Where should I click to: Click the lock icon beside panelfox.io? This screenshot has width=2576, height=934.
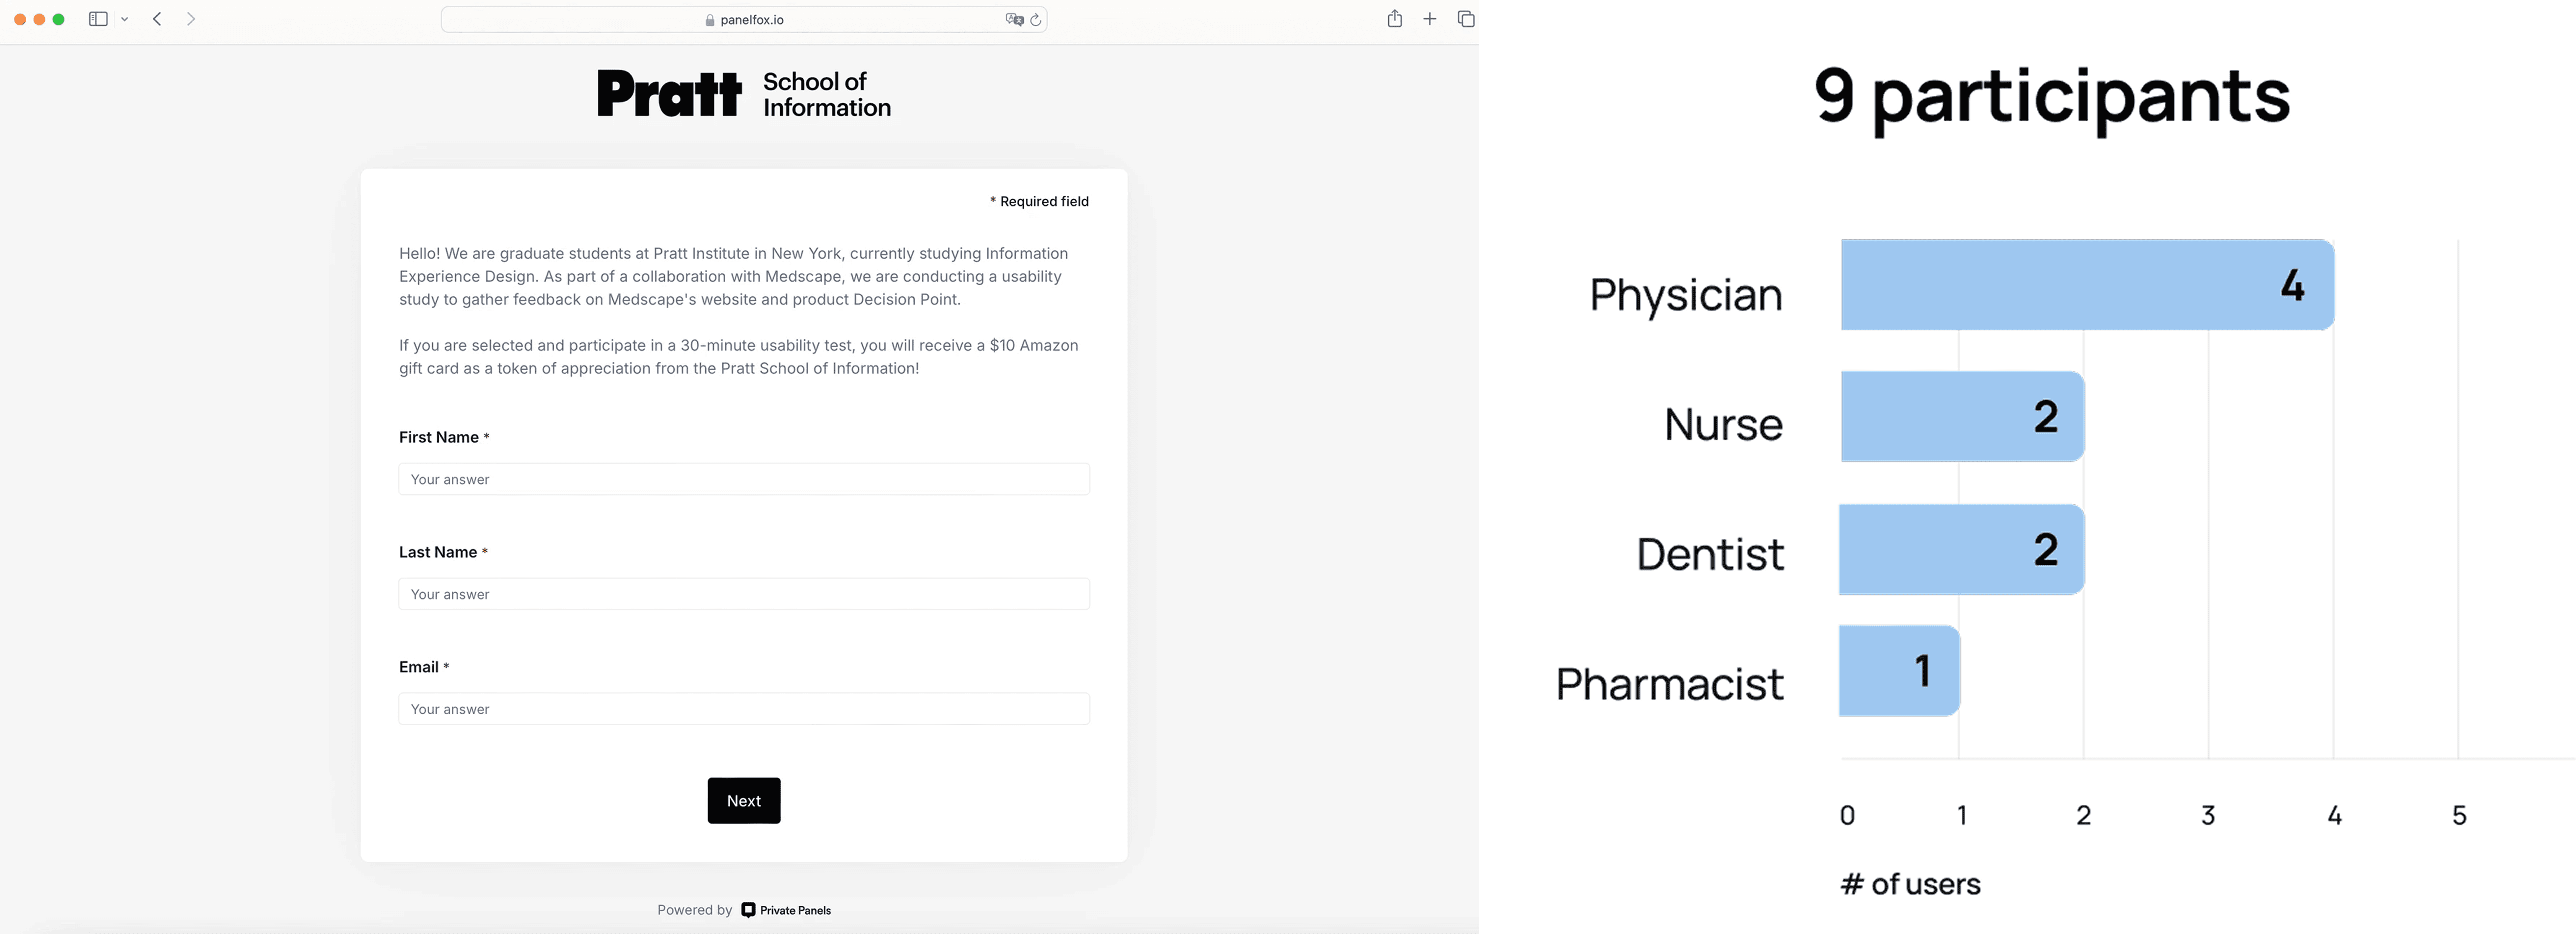tap(710, 20)
